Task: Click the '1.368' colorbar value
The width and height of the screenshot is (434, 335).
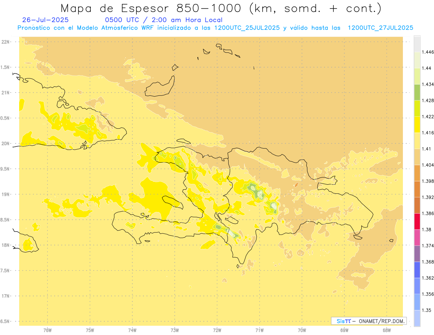Action: click(429, 262)
